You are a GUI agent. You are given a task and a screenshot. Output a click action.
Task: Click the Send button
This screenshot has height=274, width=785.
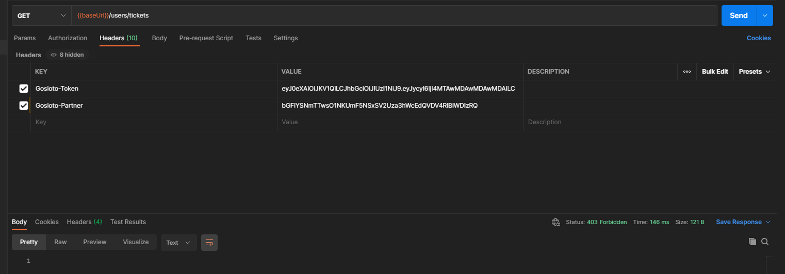pos(738,15)
